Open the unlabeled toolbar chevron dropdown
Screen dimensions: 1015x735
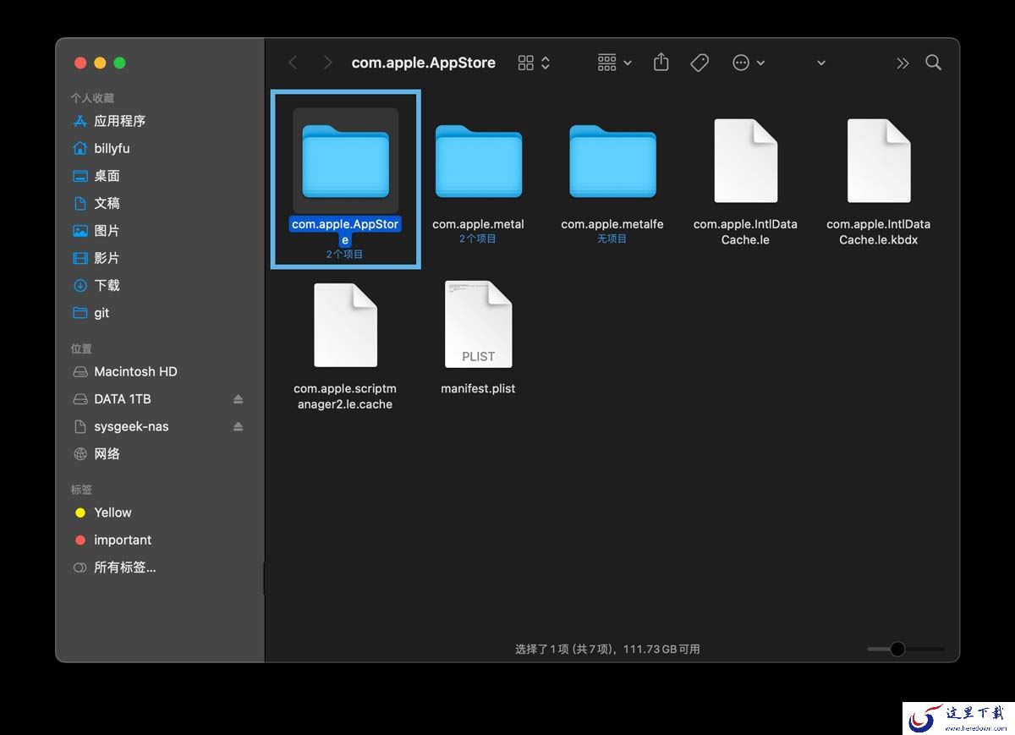(x=820, y=63)
